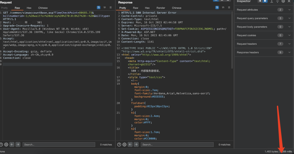Open the Response panel options menu icon
The width and height of the screenshot is (294, 154).
click(229, 7)
